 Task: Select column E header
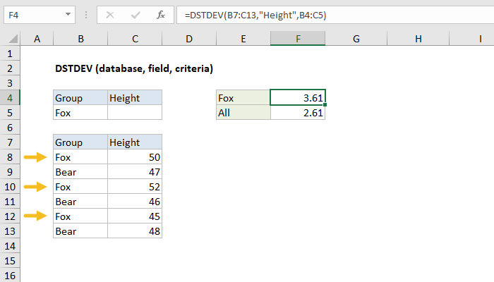(x=243, y=39)
